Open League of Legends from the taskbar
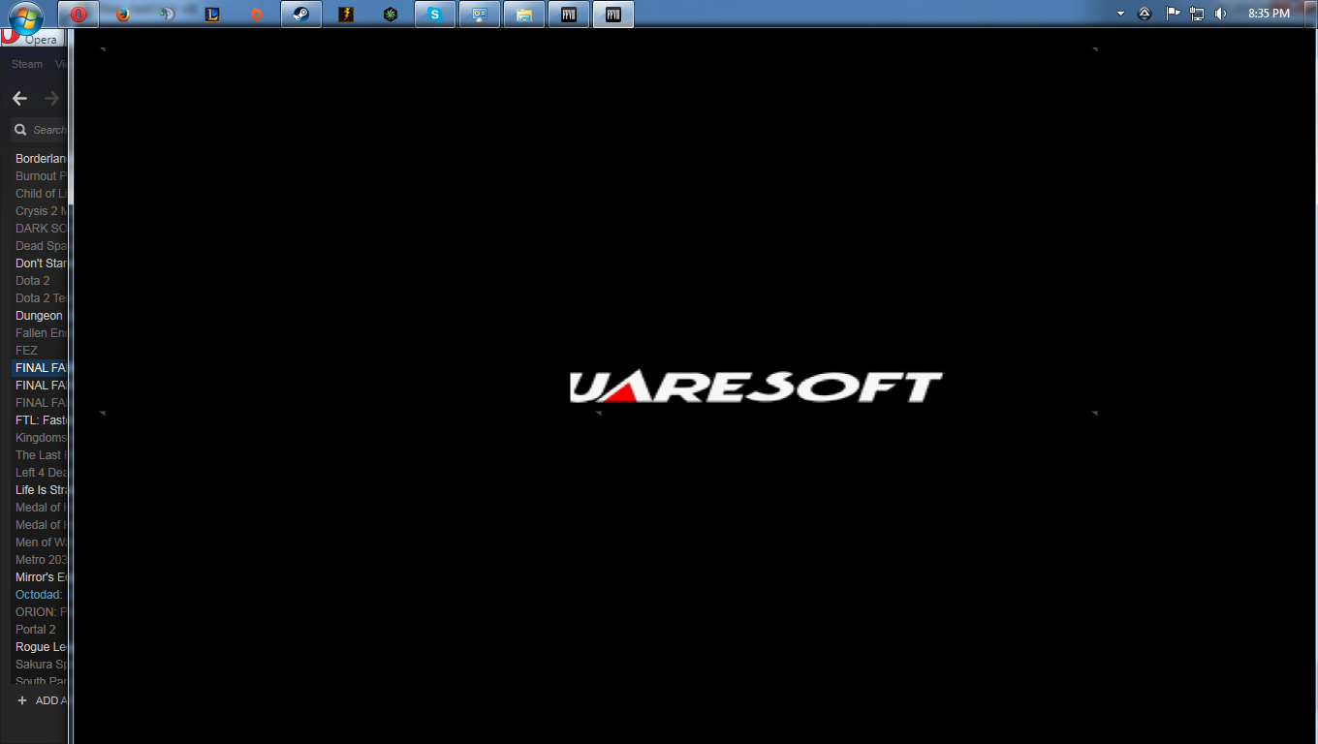Screen dimensions: 1318x744 [212, 15]
